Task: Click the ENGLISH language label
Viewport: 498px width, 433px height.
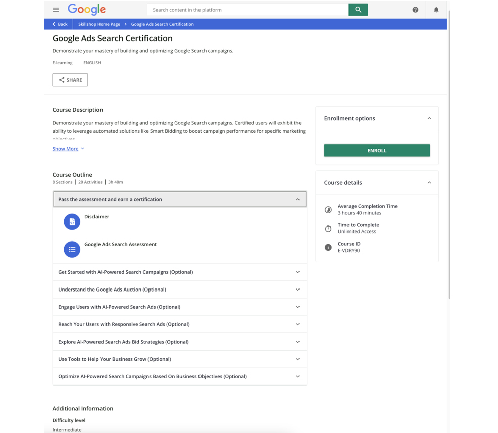Action: pos(92,63)
